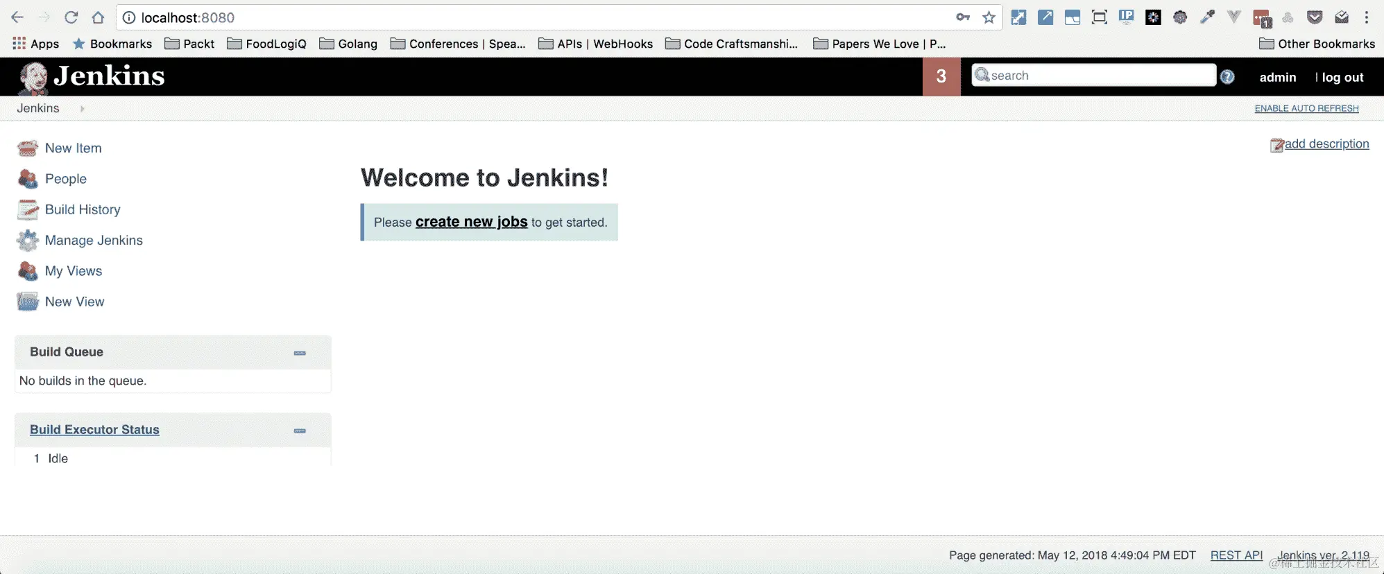Reload the page via browser refresh
The height and width of the screenshot is (574, 1384).
click(71, 17)
